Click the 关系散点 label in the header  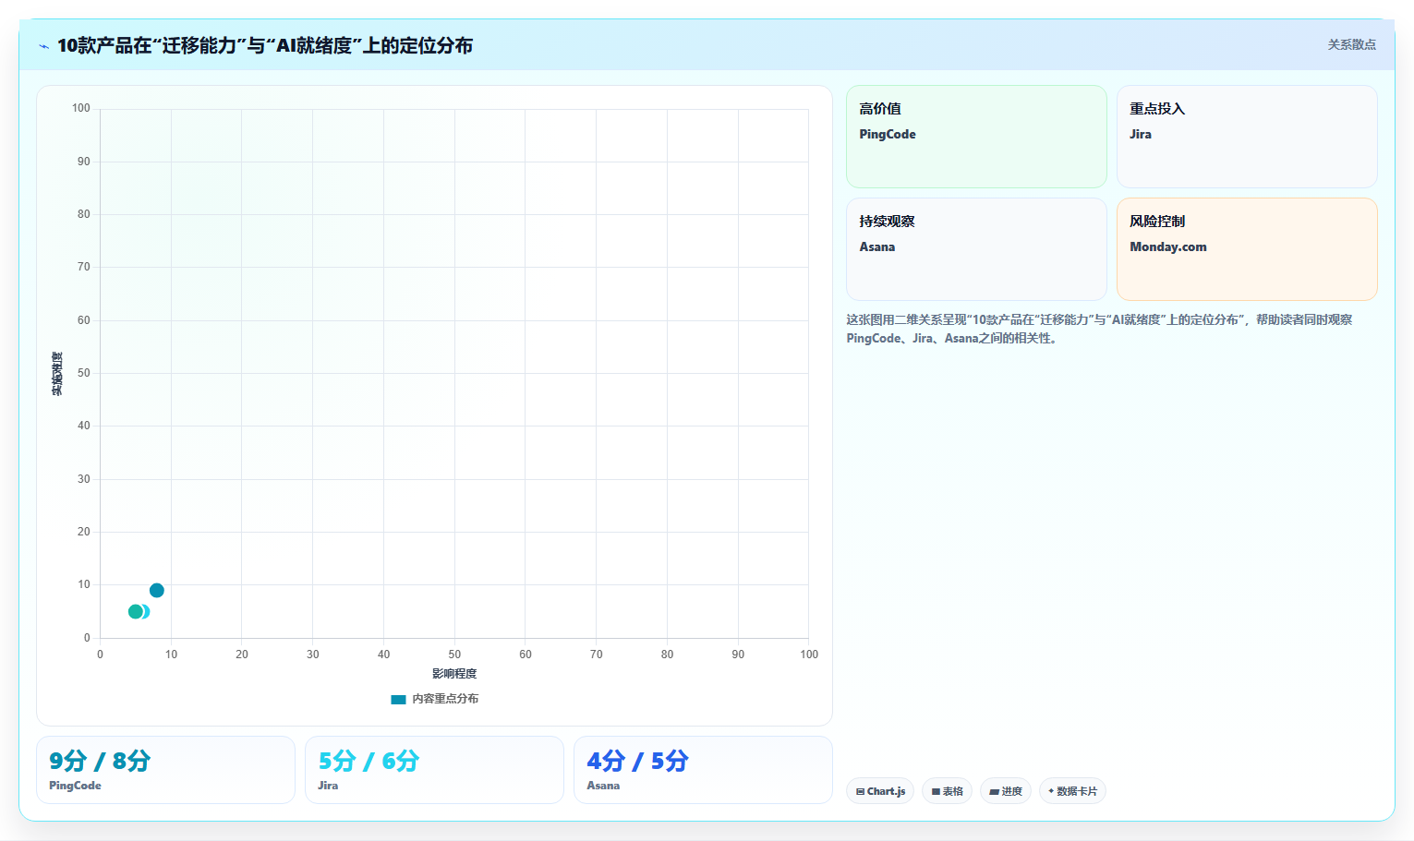click(x=1351, y=44)
